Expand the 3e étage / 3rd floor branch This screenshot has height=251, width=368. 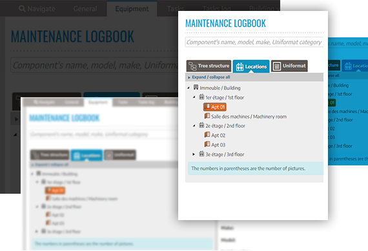194,154
